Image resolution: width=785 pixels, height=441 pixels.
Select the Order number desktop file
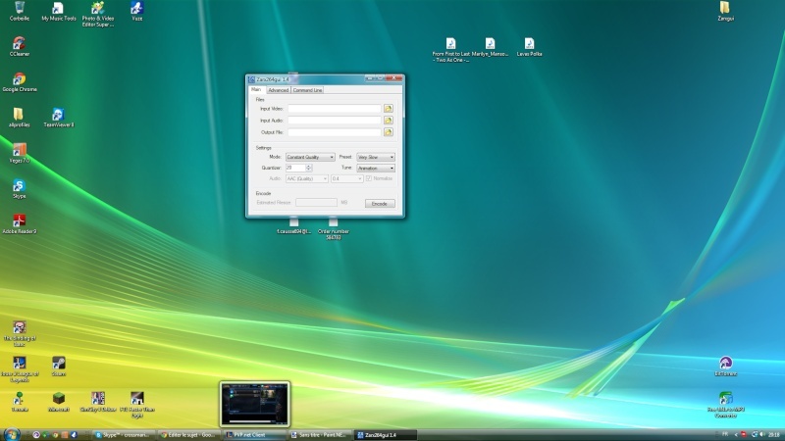[334, 229]
